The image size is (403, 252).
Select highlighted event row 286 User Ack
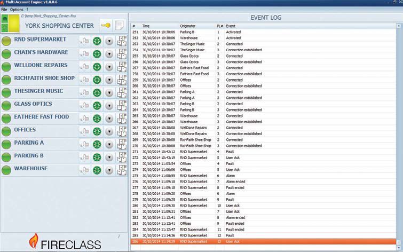264,241
